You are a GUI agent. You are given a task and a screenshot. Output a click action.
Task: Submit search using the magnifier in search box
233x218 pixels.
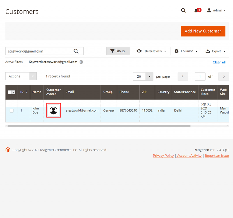click(x=76, y=51)
